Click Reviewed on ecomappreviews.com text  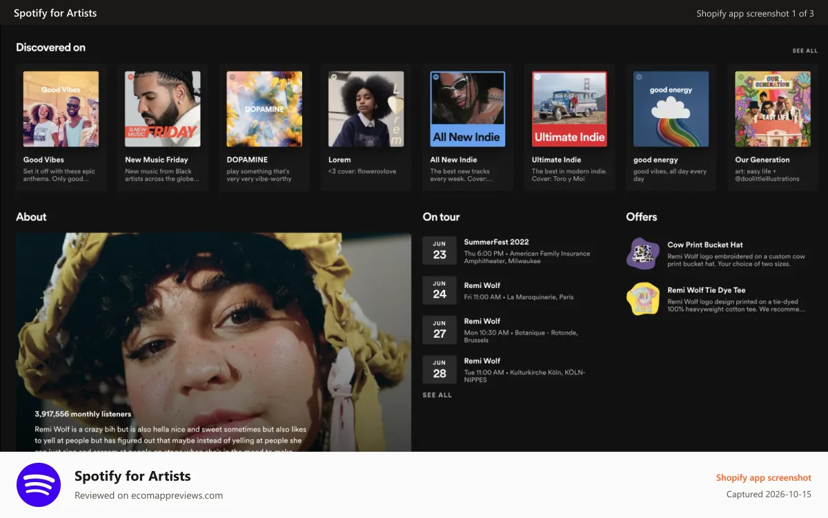[148, 495]
